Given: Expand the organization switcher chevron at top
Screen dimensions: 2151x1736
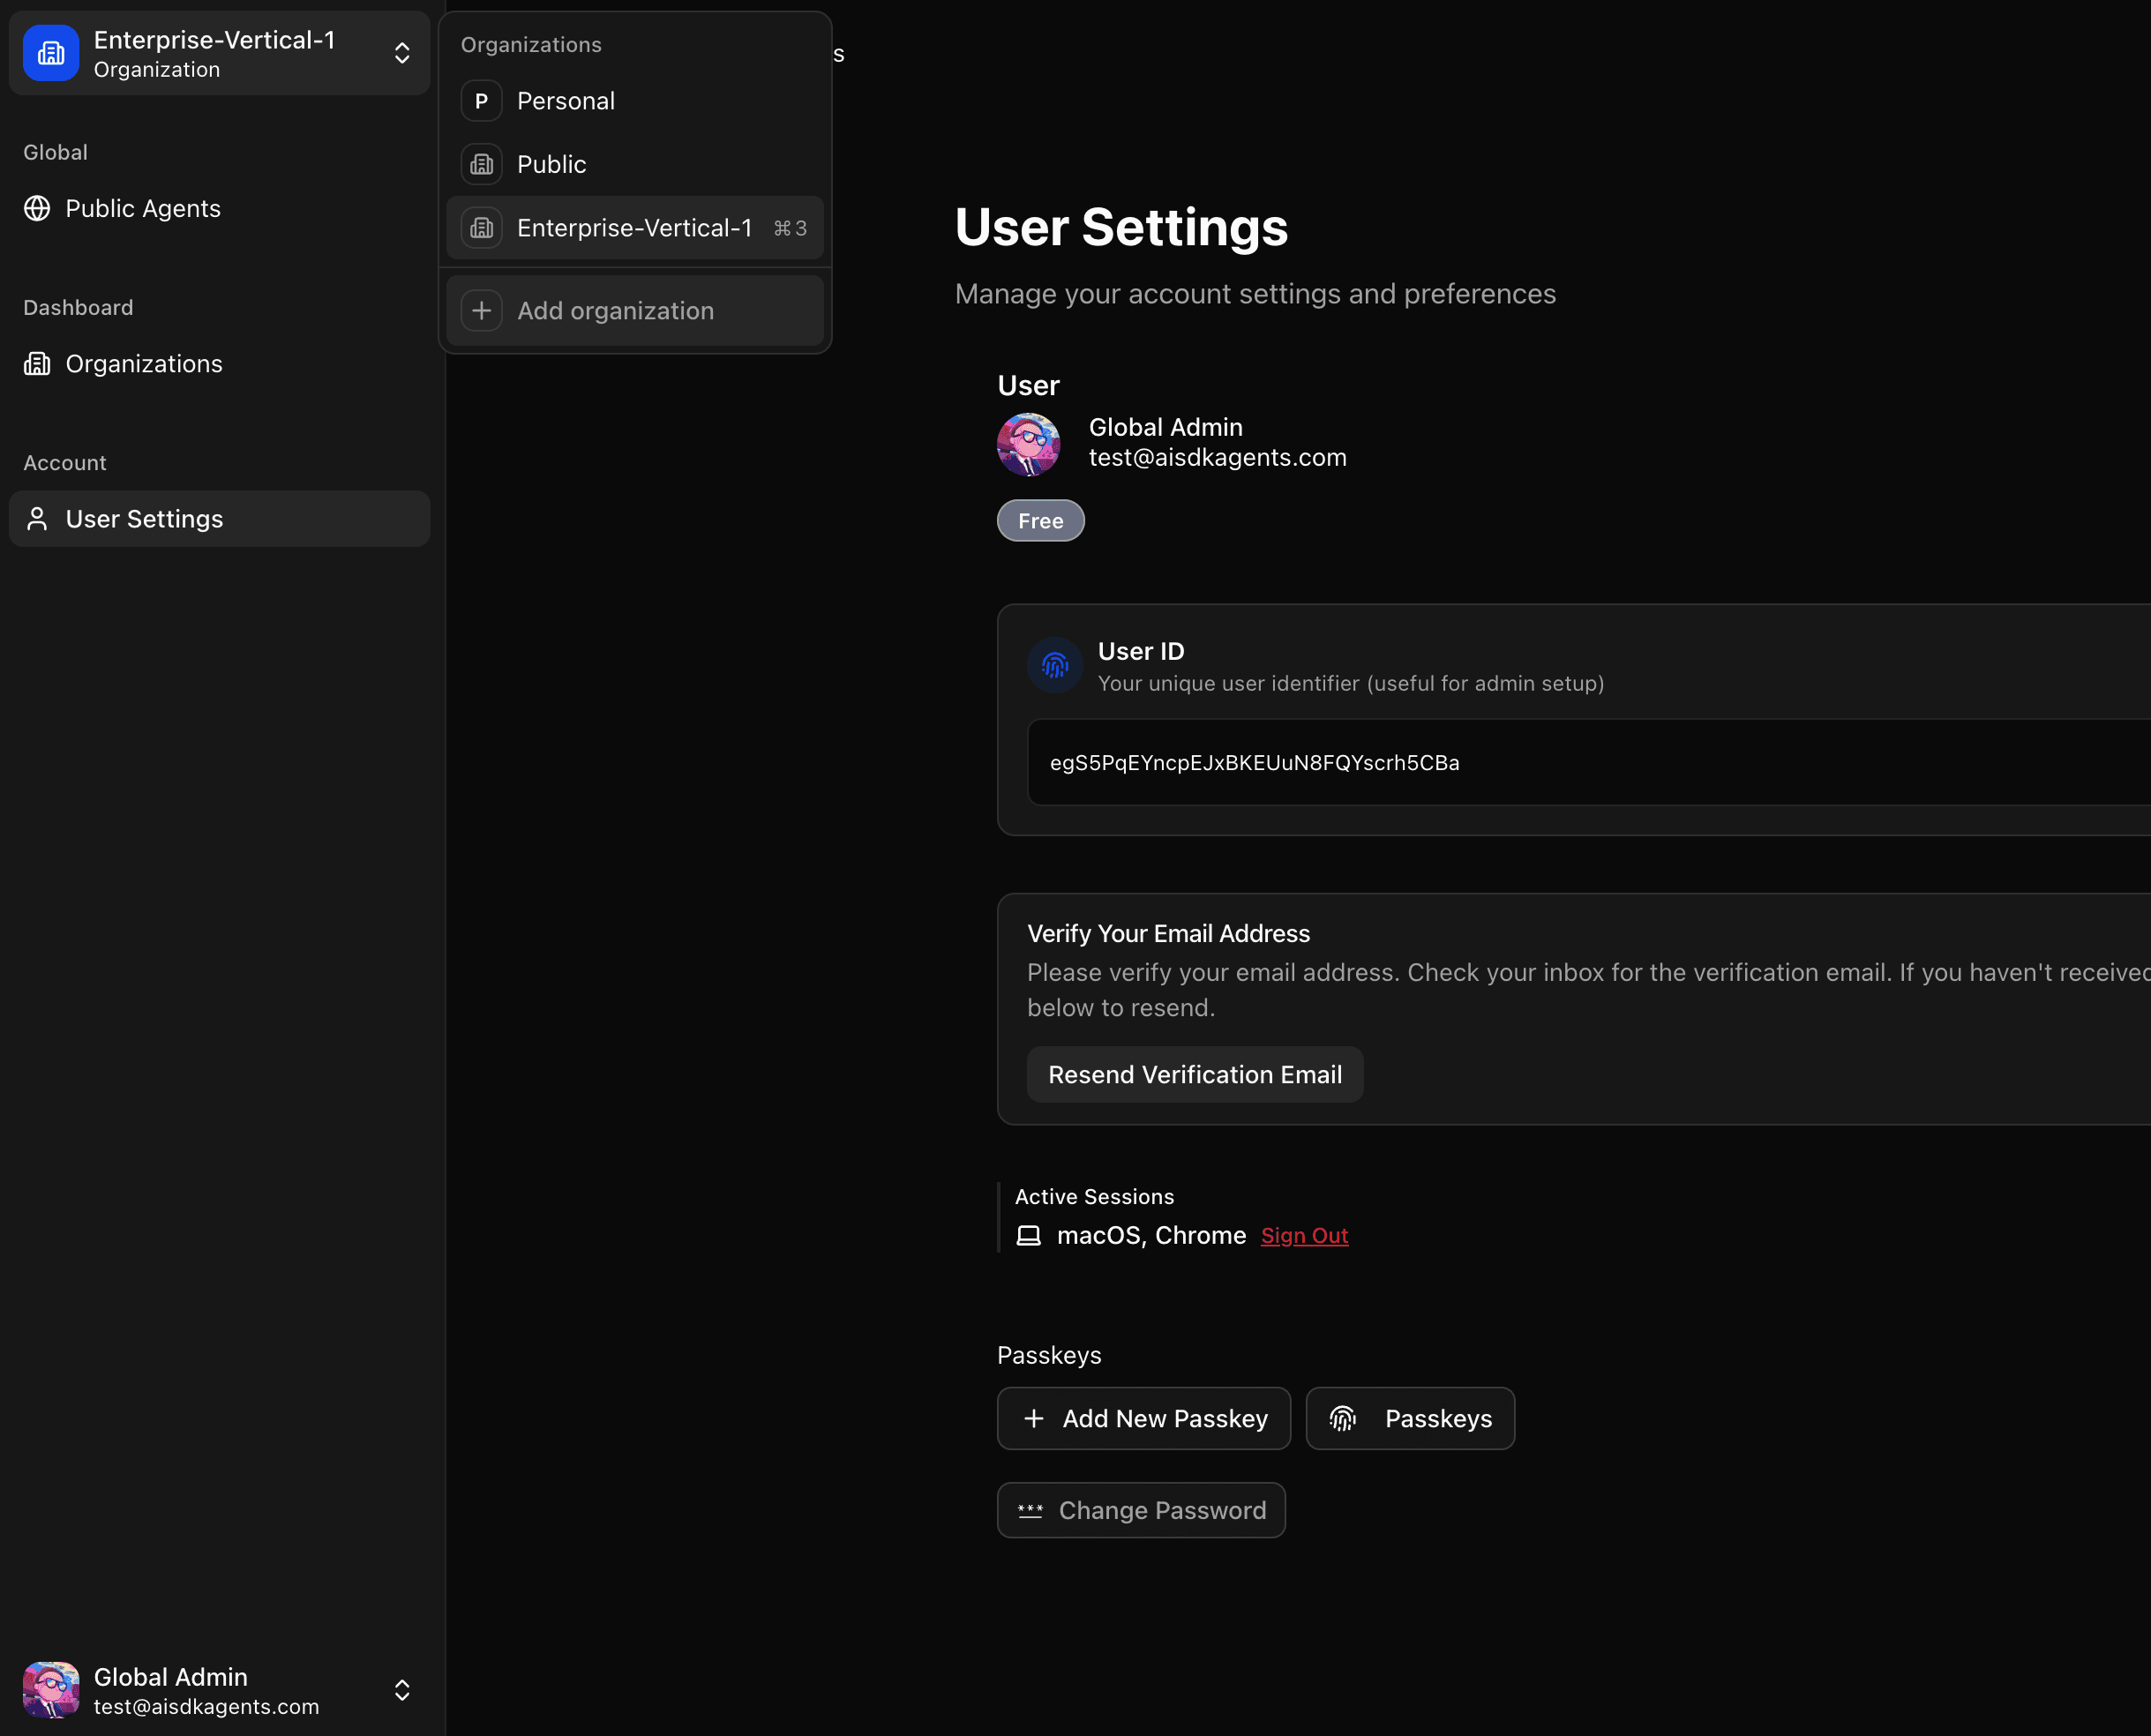Looking at the screenshot, I should tap(402, 53).
